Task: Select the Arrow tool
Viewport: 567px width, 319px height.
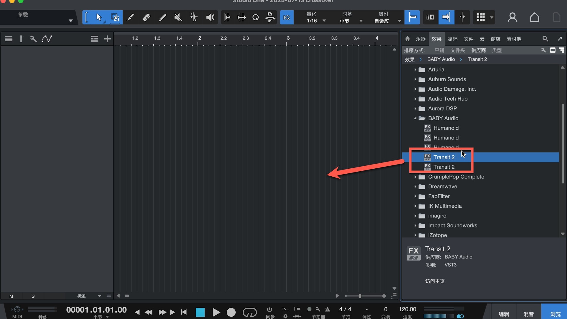Action: pyautogui.click(x=99, y=17)
